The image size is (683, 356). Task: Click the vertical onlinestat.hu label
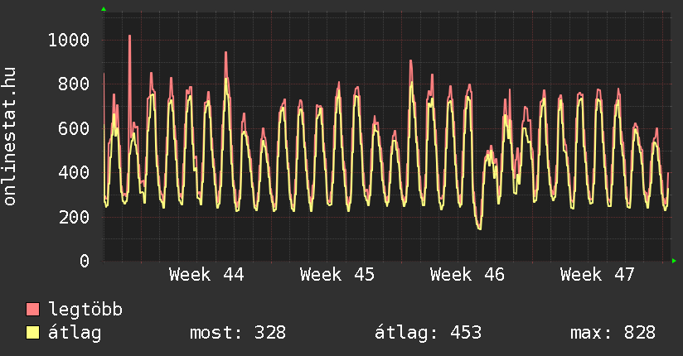11,137
